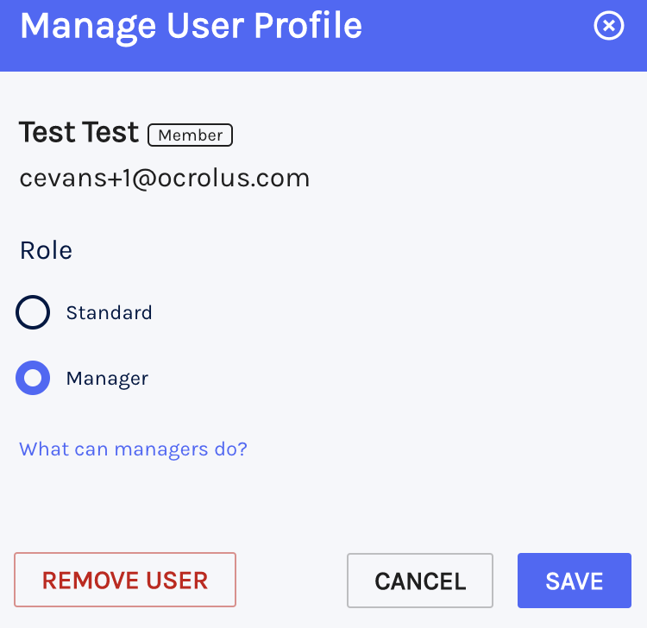Image resolution: width=647 pixels, height=628 pixels.
Task: Select the Standard role radio button
Action: coord(33,312)
